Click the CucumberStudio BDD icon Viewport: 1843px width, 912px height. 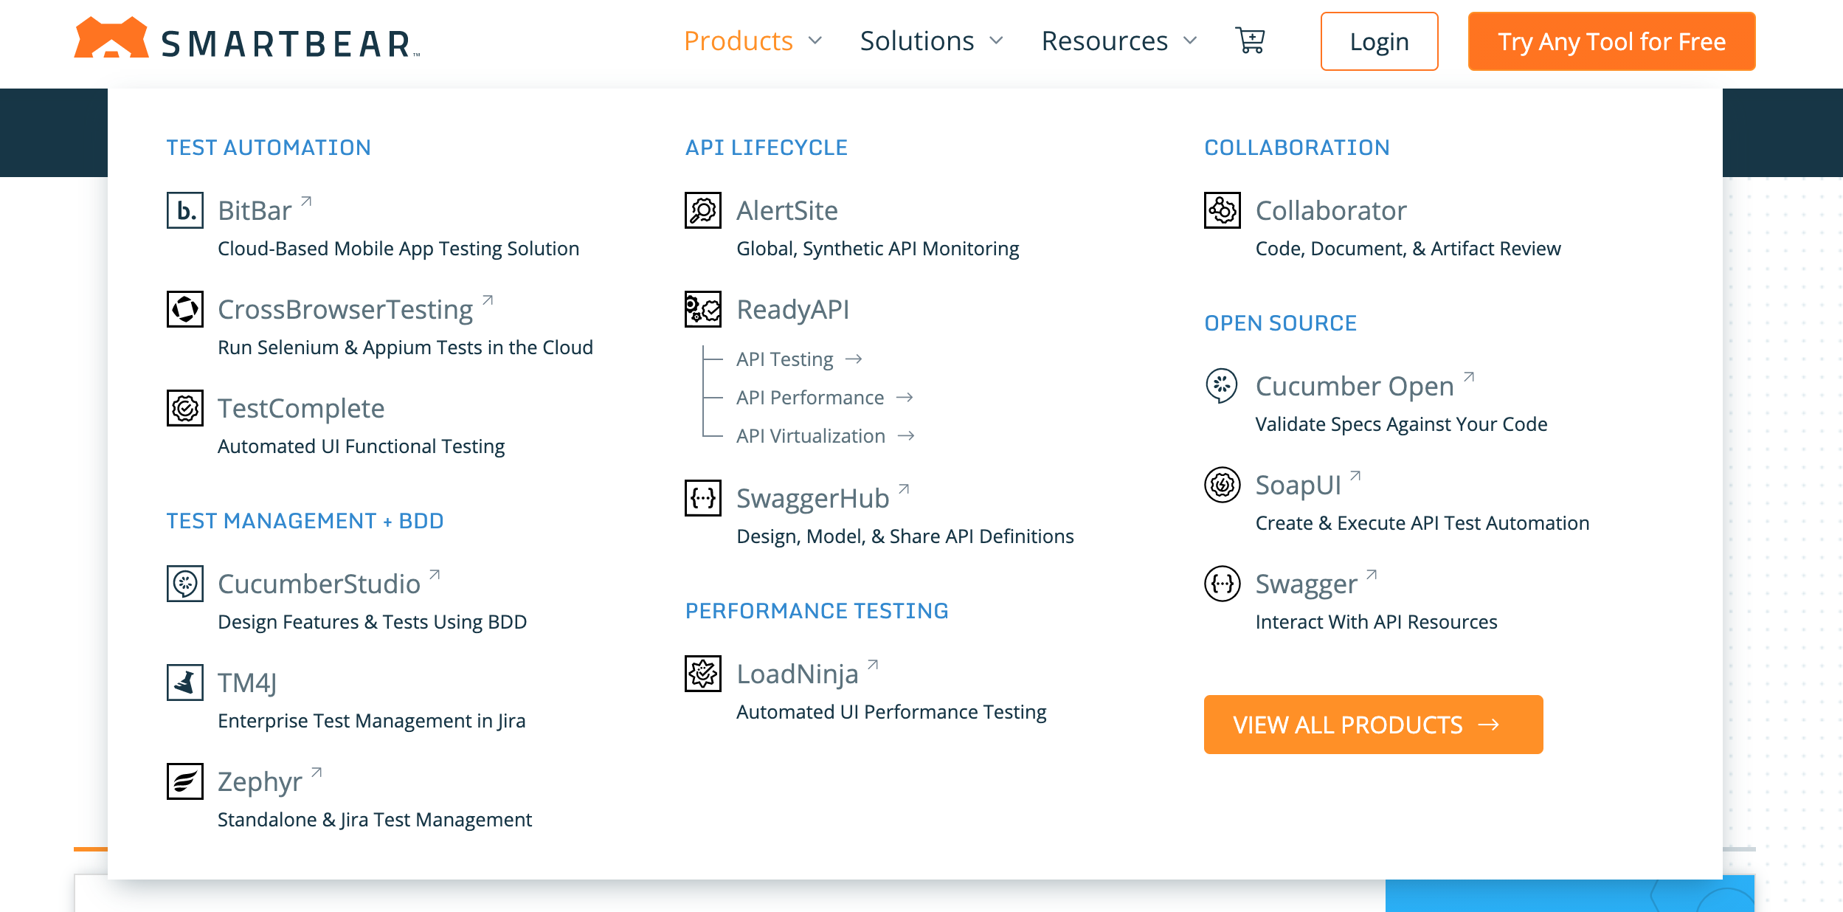click(186, 584)
